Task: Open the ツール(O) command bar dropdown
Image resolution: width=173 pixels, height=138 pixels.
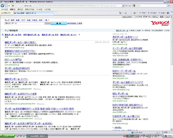Action: coord(162,13)
